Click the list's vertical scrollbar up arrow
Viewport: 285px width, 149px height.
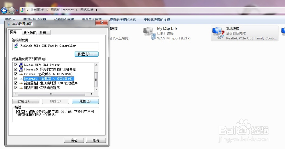pos(96,65)
